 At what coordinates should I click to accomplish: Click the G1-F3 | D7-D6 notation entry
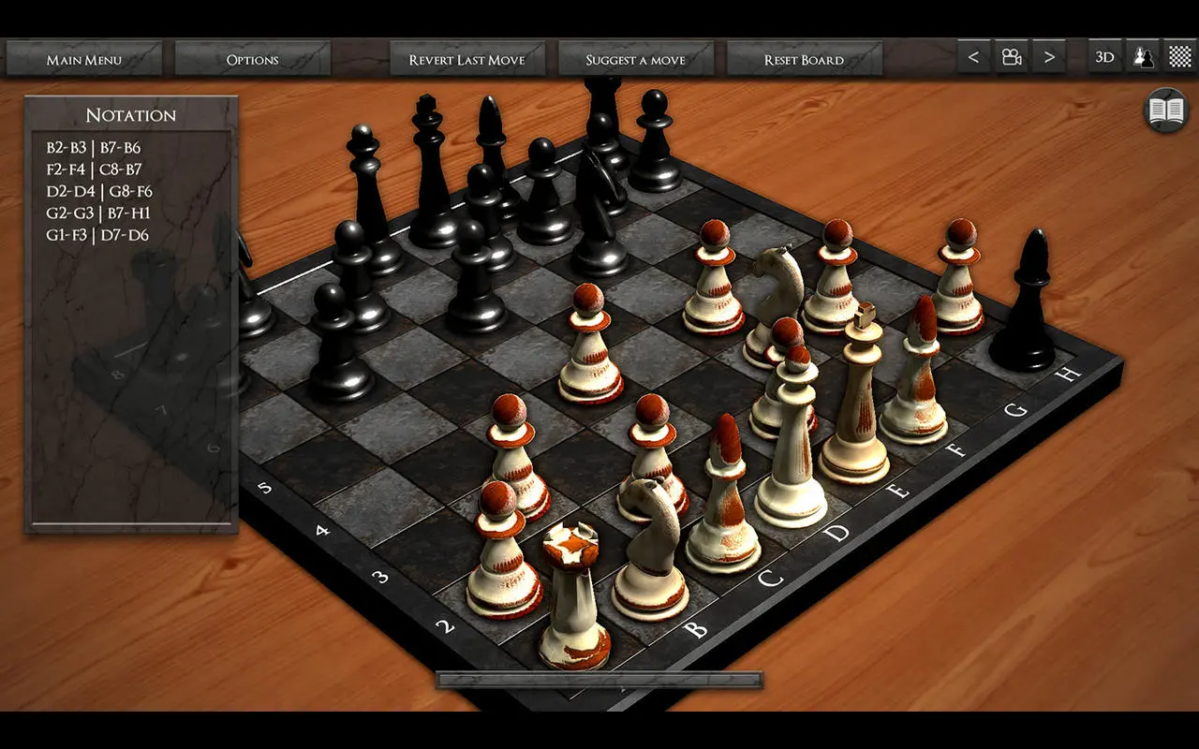[x=97, y=235]
